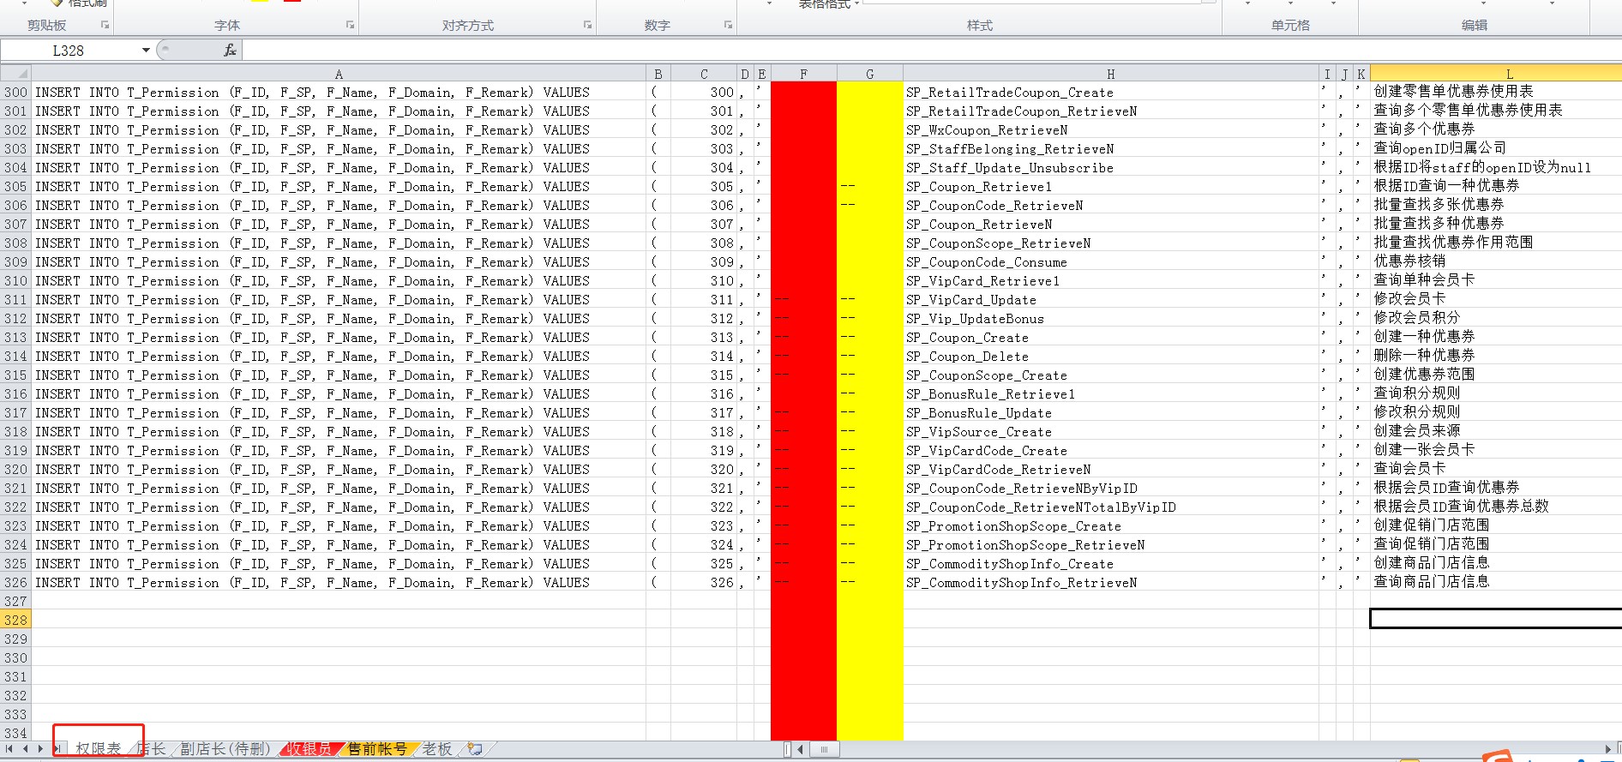
Task: Click cell SP_CouponCode_Consume
Action: (x=1110, y=262)
